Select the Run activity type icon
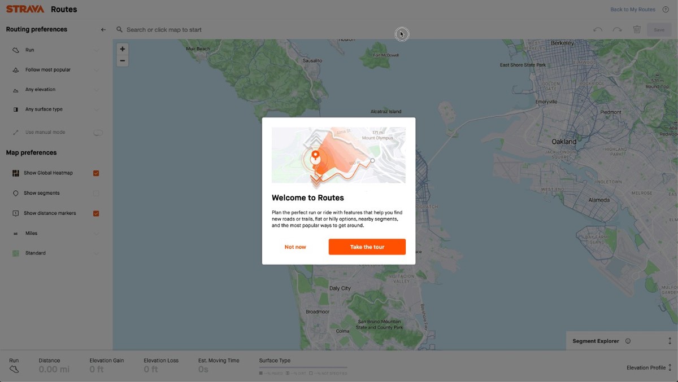The image size is (678, 382). (14, 50)
